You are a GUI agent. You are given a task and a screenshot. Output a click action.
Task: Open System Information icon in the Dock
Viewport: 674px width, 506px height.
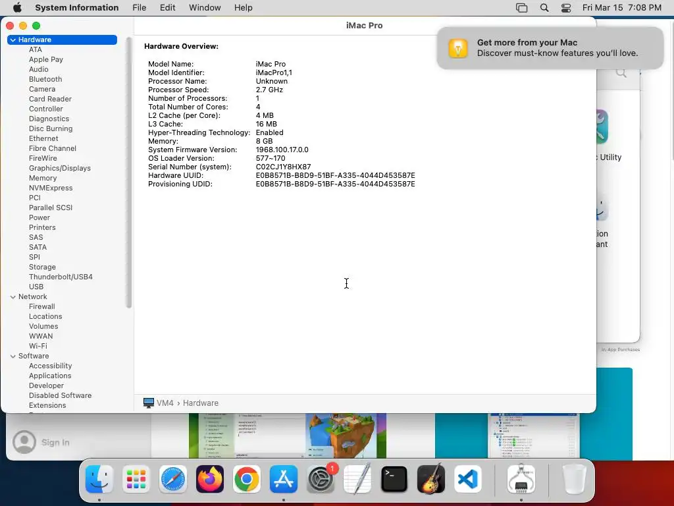(521, 479)
